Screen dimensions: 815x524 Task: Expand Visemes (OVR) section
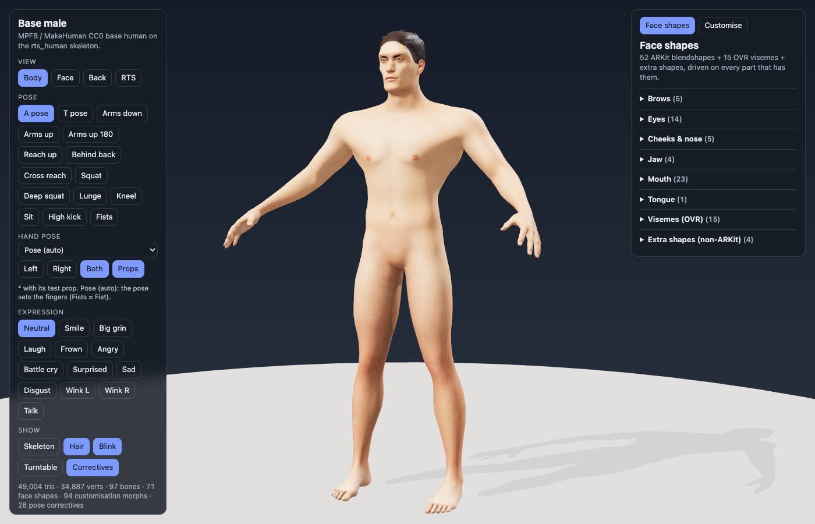718,219
